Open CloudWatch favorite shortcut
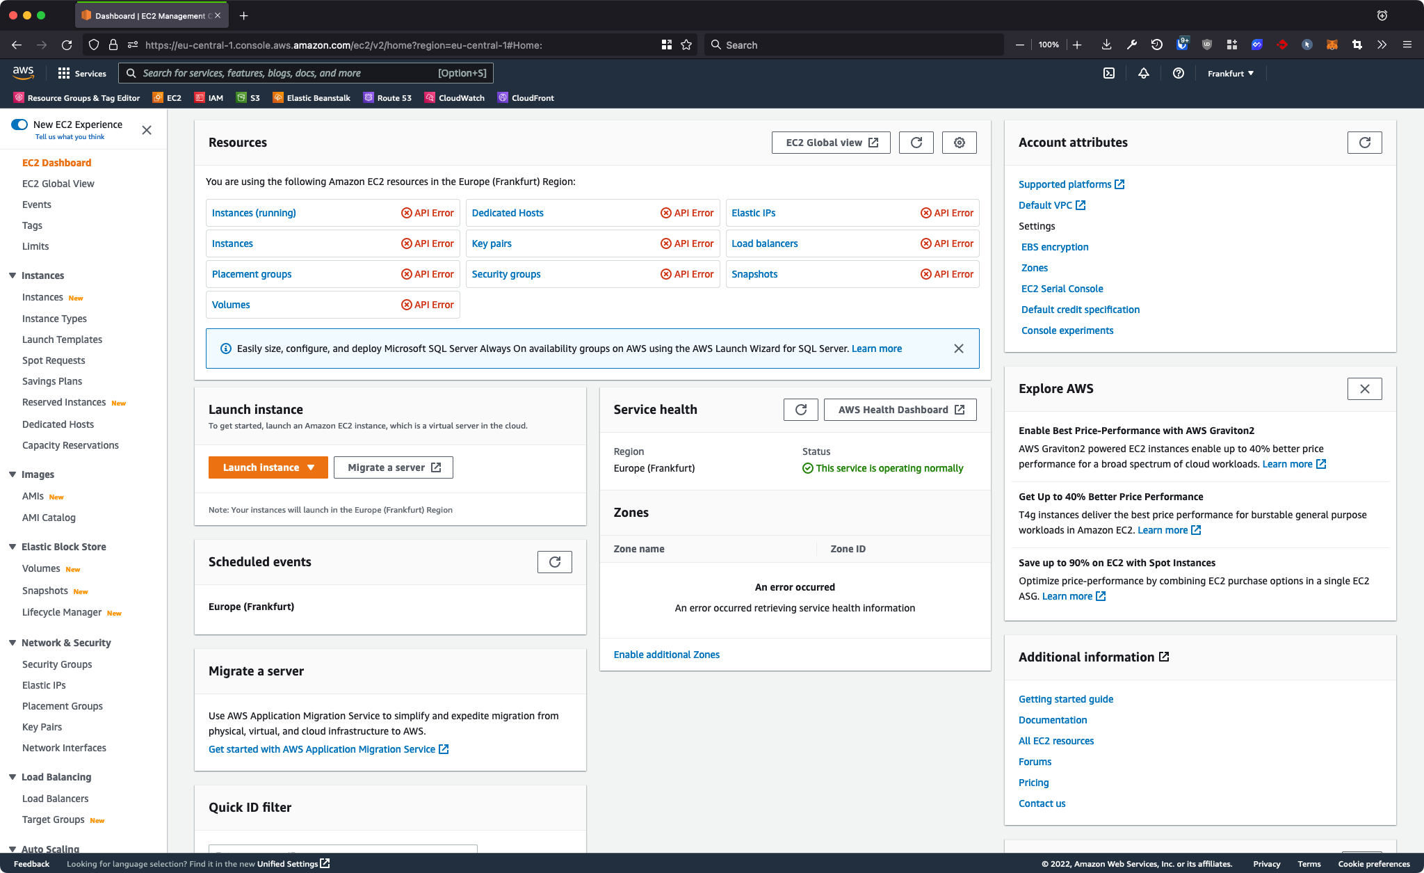The image size is (1424, 873). [x=455, y=98]
